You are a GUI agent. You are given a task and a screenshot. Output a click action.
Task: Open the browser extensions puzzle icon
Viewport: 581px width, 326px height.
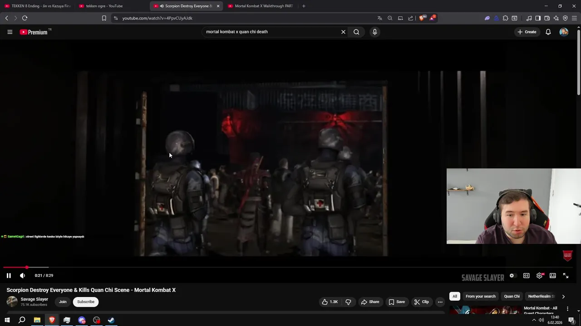(505, 18)
